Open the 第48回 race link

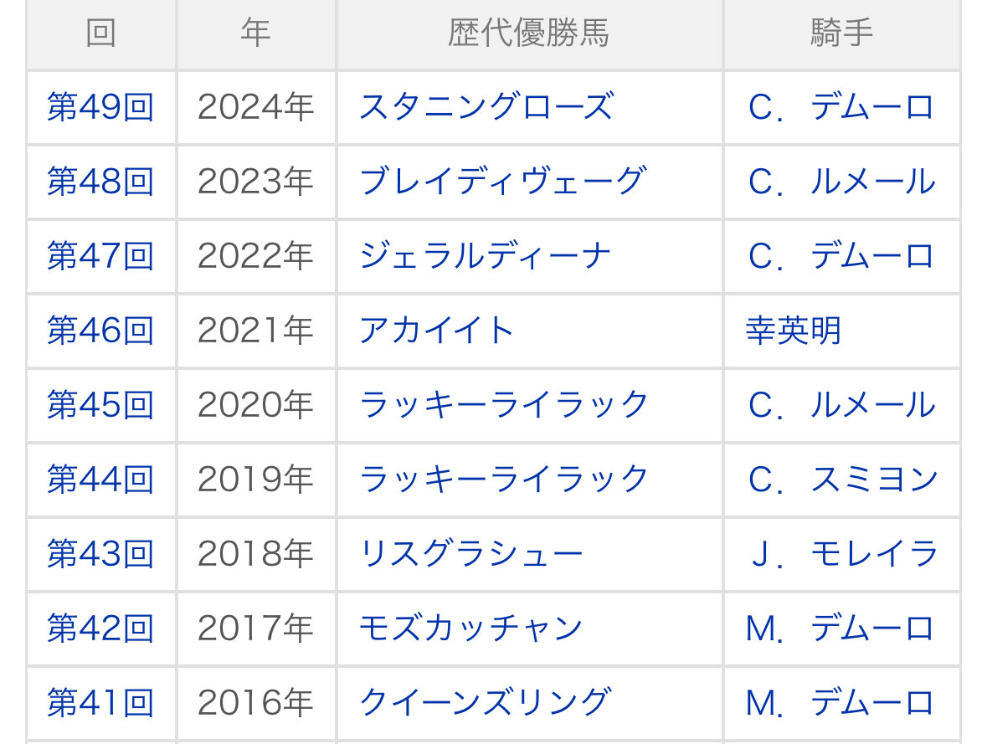click(100, 182)
